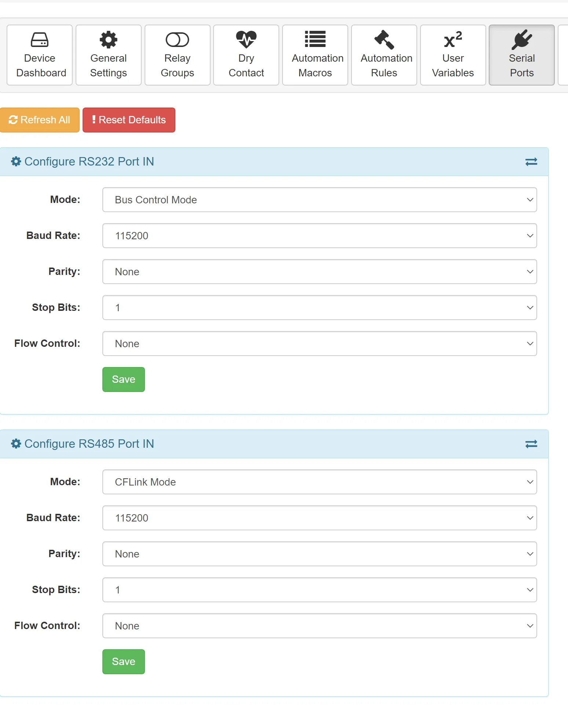Open RS485 Mode dropdown showing CFLink Mode
The width and height of the screenshot is (568, 712).
319,482
